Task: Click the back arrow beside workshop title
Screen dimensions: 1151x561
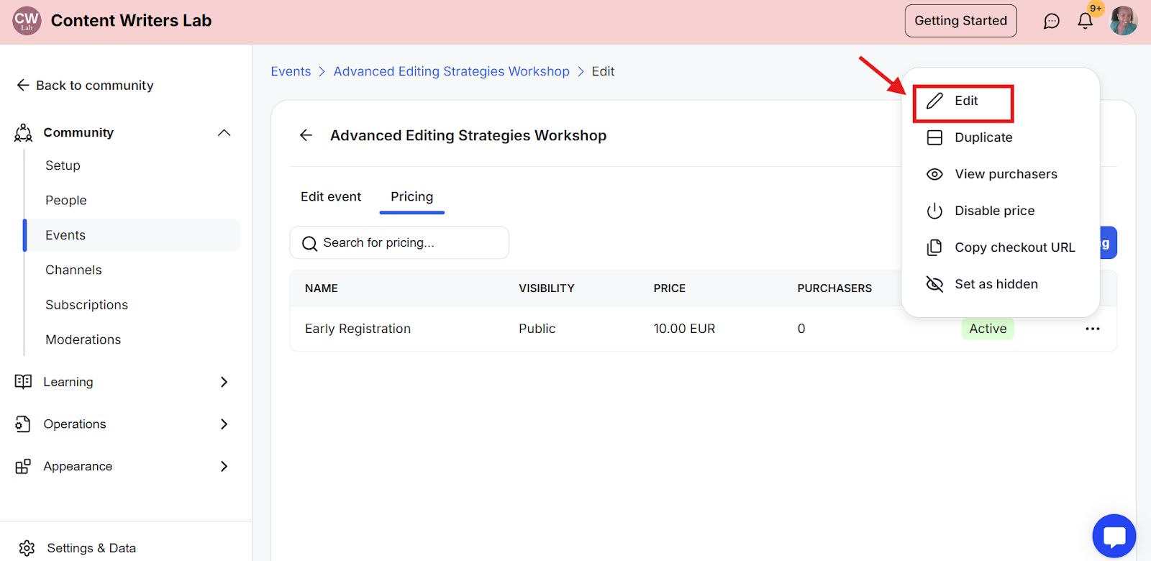Action: click(x=306, y=135)
